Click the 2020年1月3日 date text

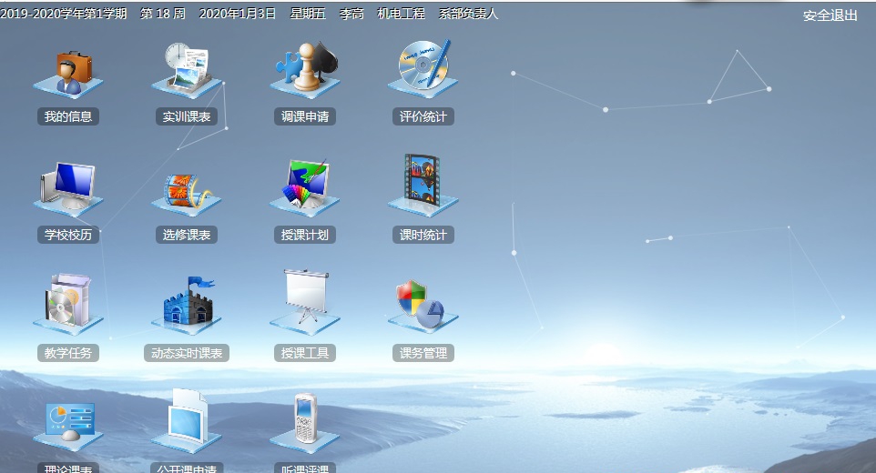point(238,14)
